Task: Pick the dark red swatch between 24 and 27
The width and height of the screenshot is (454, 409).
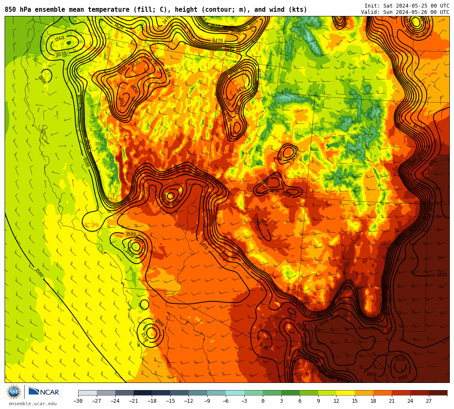Action: pyautogui.click(x=420, y=393)
